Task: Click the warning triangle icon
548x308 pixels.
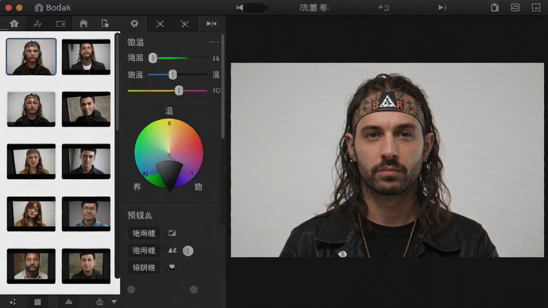Action: 69,302
